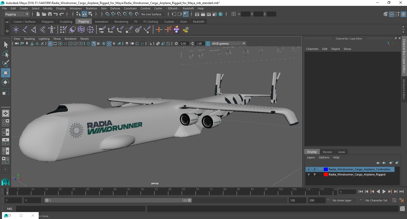
Task: Click the Redo arrow icon
Action: pyautogui.click(x=62, y=14)
